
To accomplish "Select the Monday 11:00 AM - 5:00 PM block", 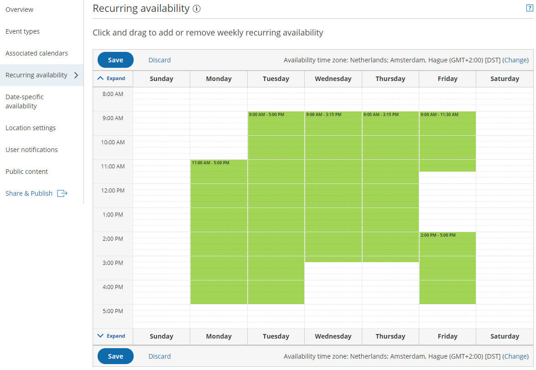I will pyautogui.click(x=219, y=232).
